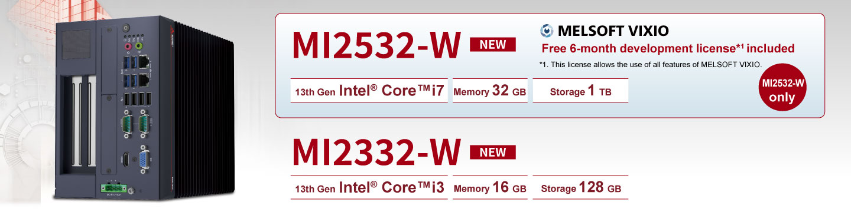Click the MI2332-W model heading
The height and width of the screenshot is (212, 851).
[376, 153]
